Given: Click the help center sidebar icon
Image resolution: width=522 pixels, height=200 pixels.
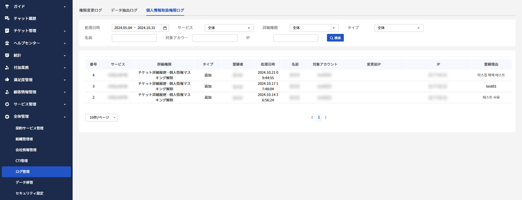Looking at the screenshot, I should 7,43.
